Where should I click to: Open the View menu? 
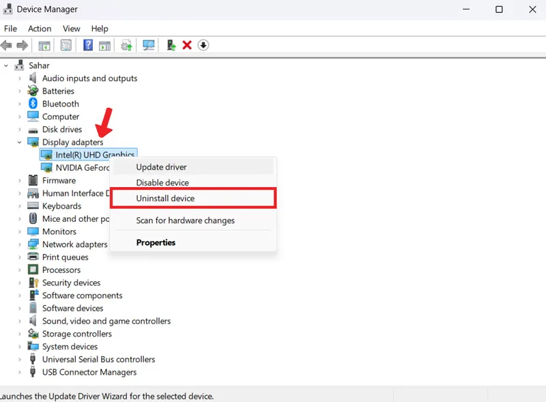(x=72, y=29)
